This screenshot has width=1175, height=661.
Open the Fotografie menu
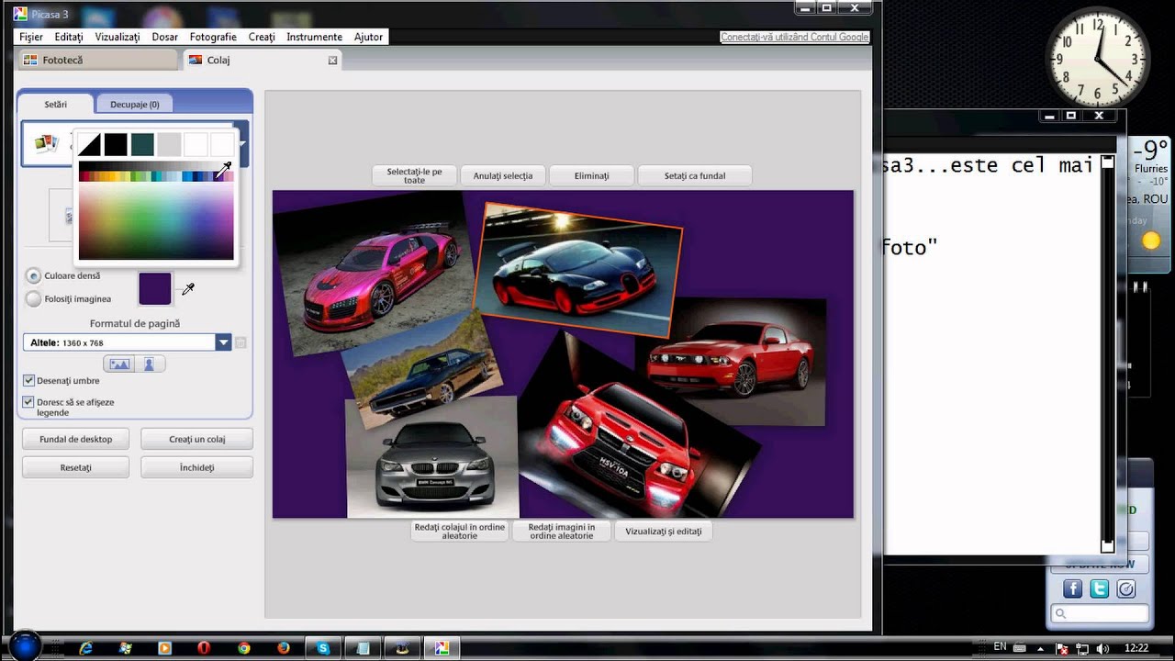(x=213, y=37)
